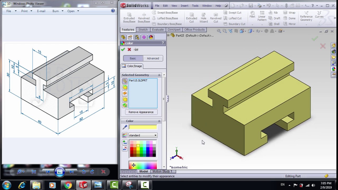The height and width of the screenshot is (190, 338).
Task: Click the current yellow color preview box
Action: pyautogui.click(x=143, y=127)
